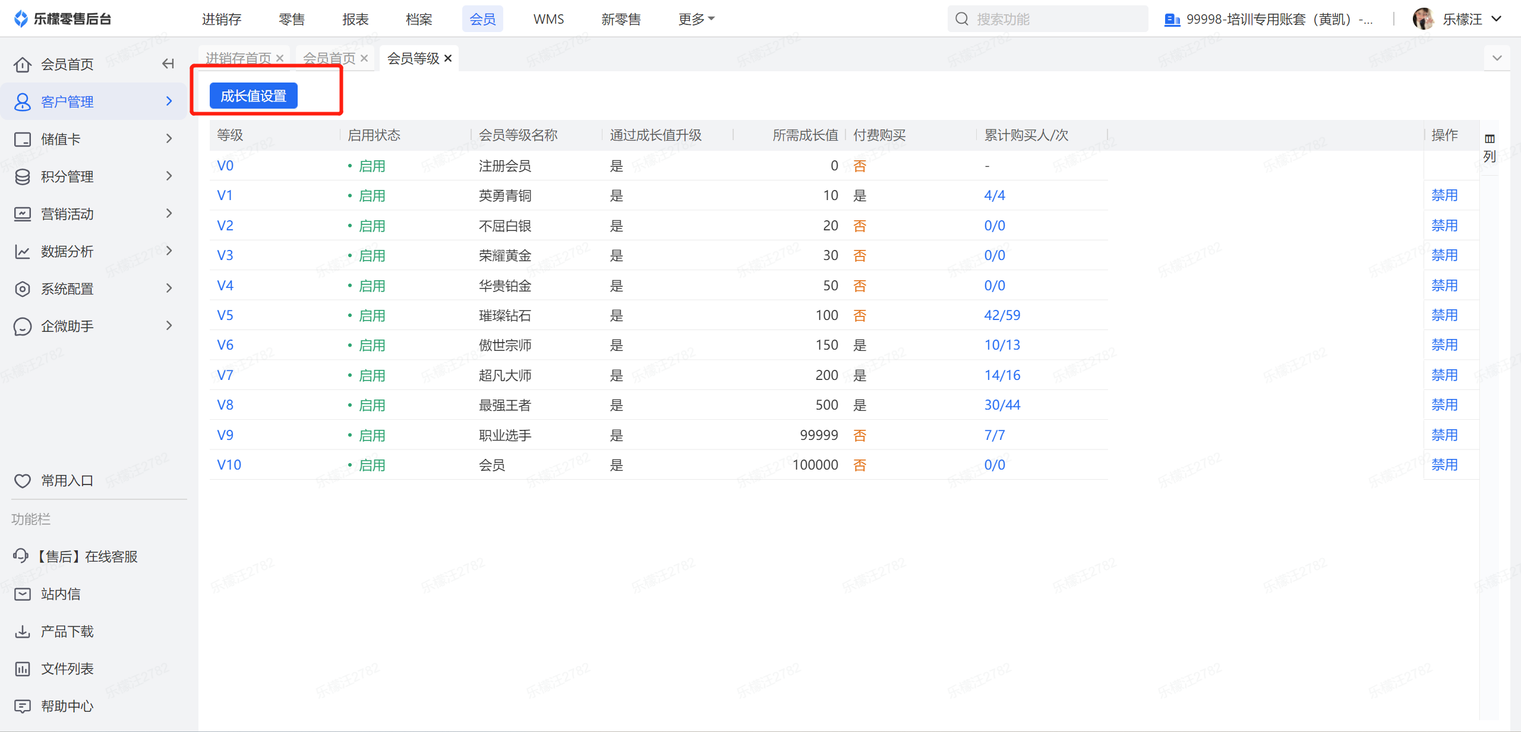
Task: Open the 新零售 top menu
Action: [621, 19]
